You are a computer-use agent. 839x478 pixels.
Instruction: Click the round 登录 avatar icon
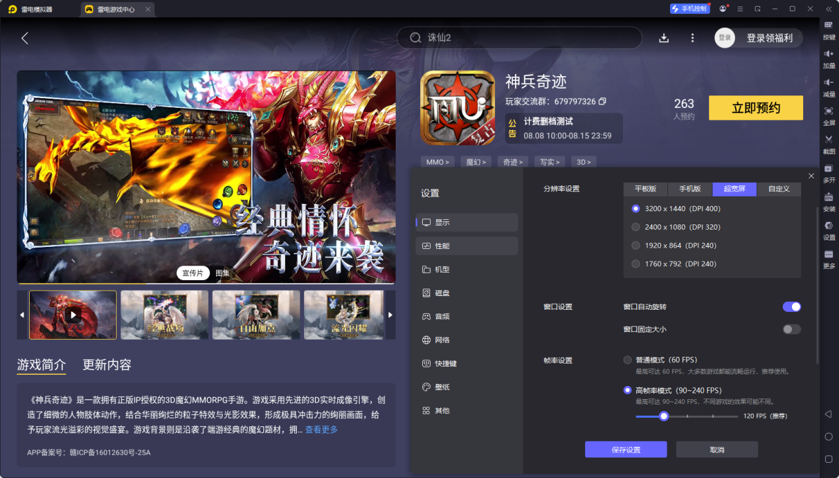725,38
